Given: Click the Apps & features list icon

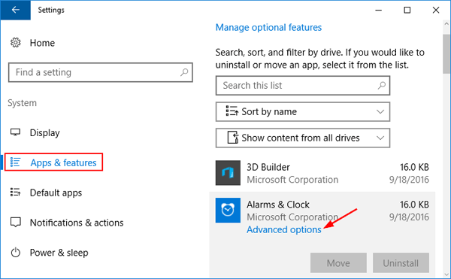Looking at the screenshot, I should click(x=16, y=162).
